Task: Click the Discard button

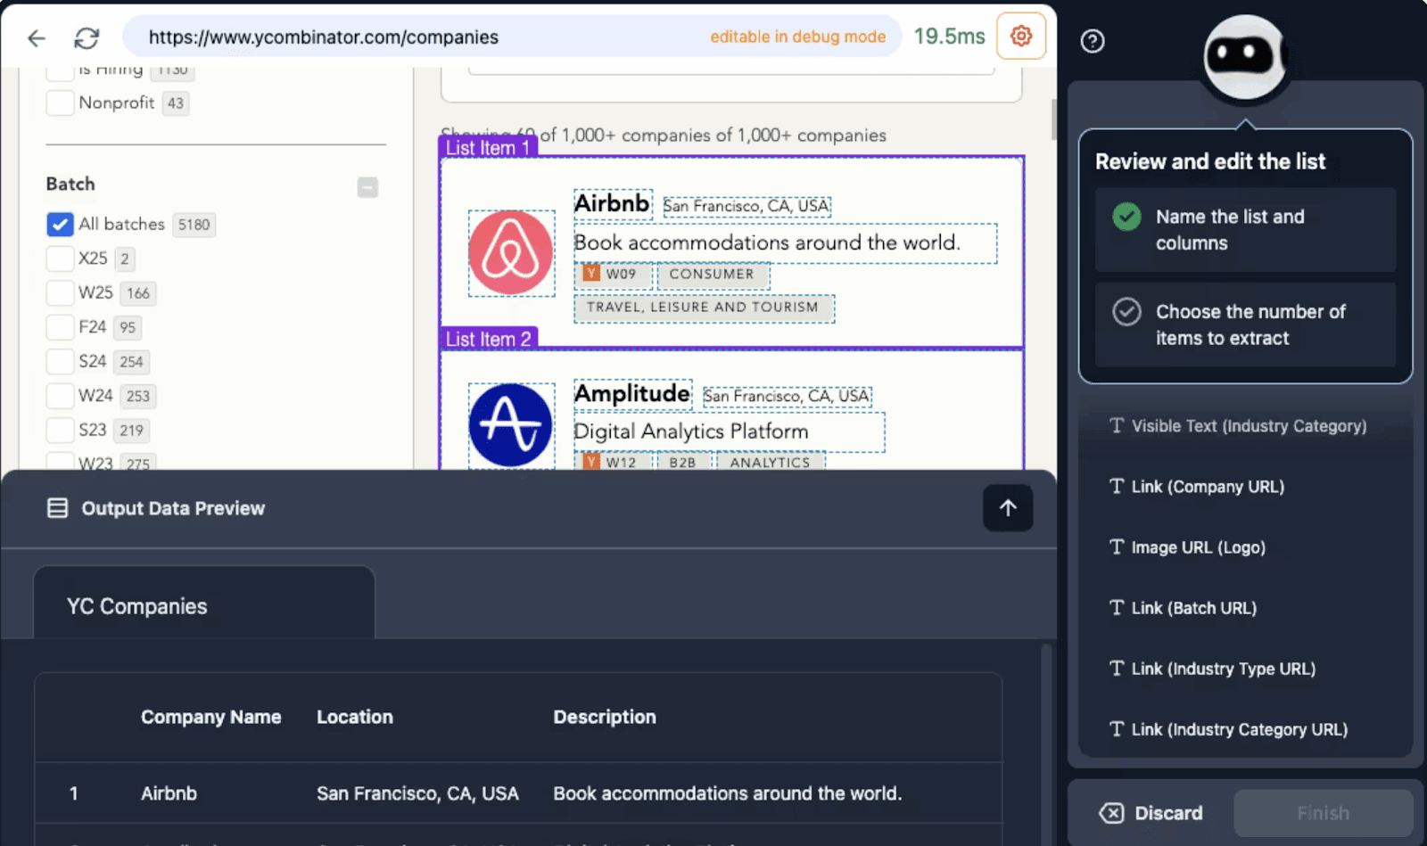Action: 1151,812
